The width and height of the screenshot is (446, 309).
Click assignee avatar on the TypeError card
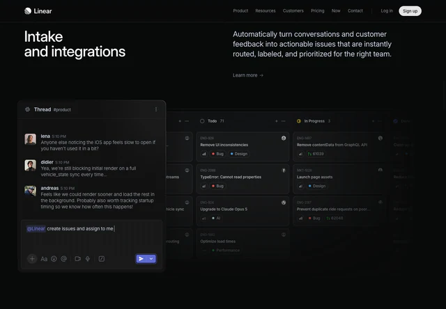(284, 170)
